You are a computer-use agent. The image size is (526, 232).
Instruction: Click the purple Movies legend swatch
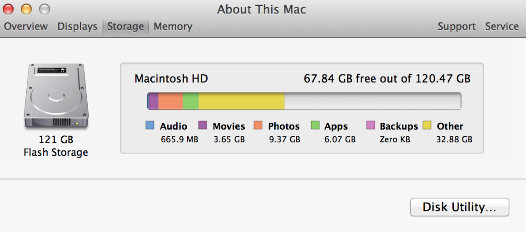[203, 126]
